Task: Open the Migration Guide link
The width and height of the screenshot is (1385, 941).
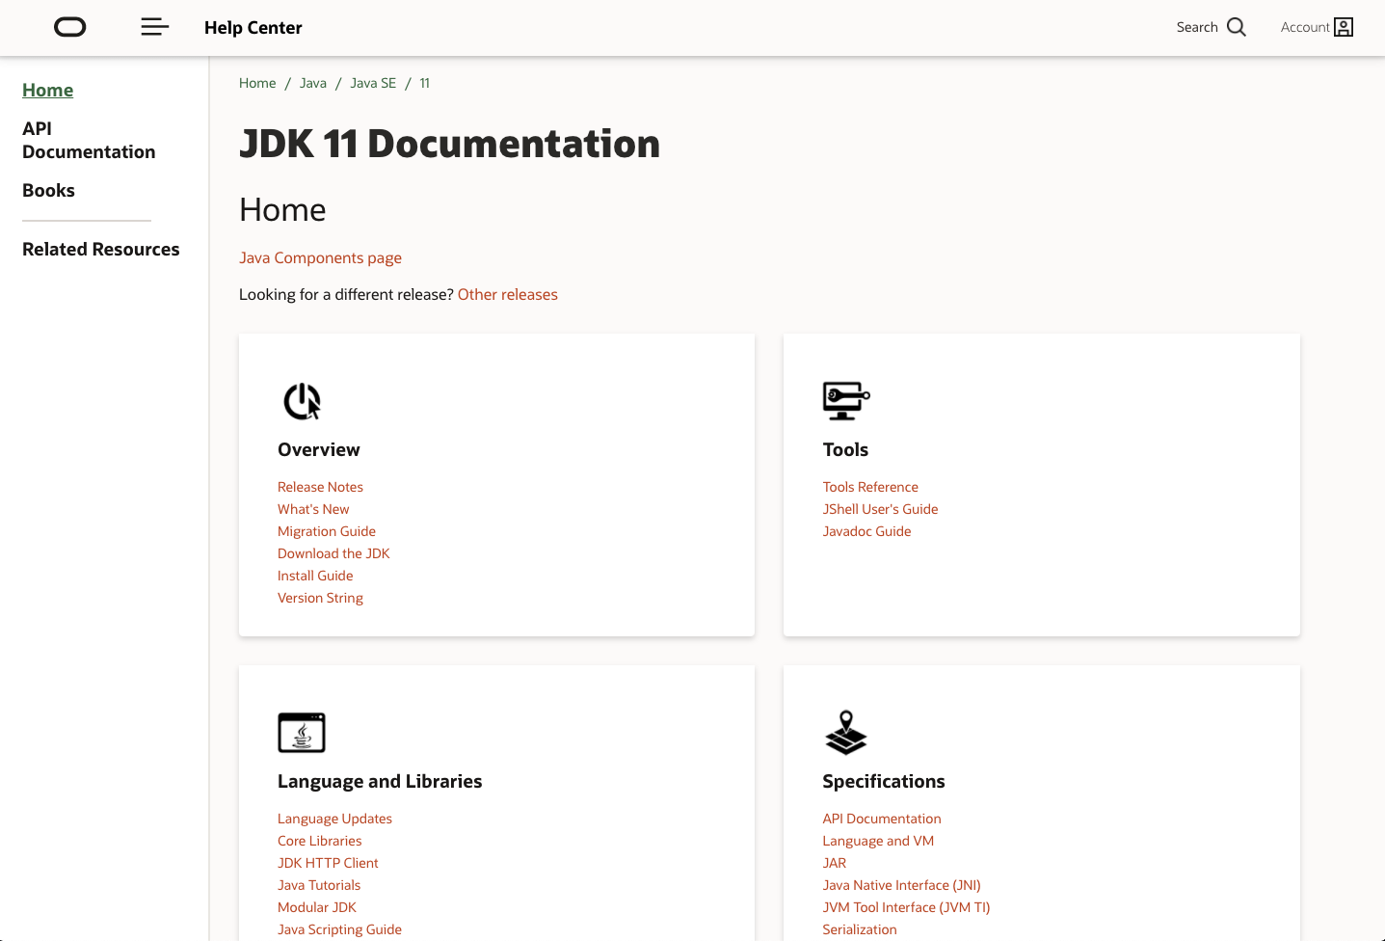Action: 327,531
